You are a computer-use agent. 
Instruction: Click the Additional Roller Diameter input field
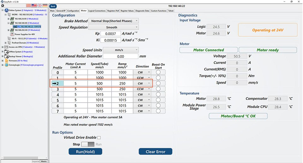121,56
